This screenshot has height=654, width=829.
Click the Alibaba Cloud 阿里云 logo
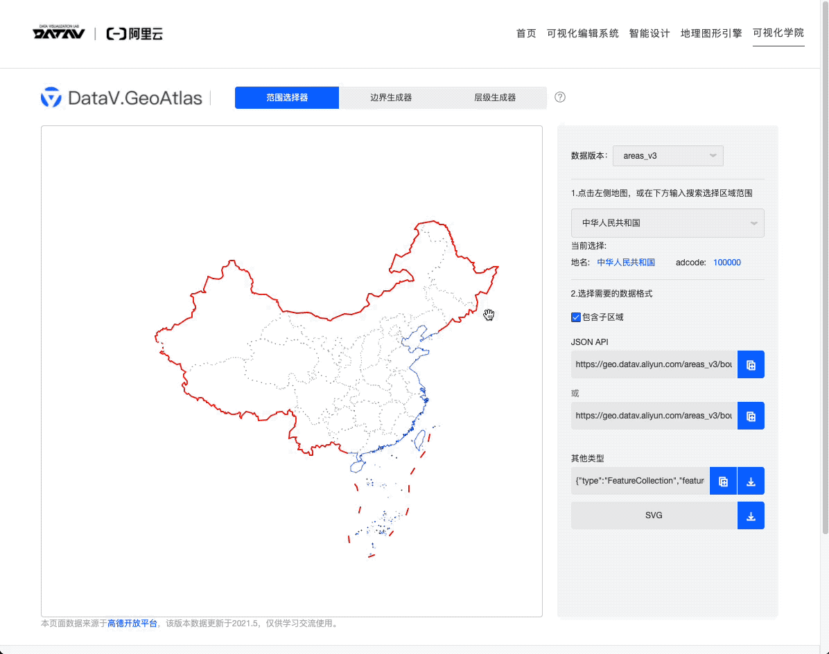point(134,34)
